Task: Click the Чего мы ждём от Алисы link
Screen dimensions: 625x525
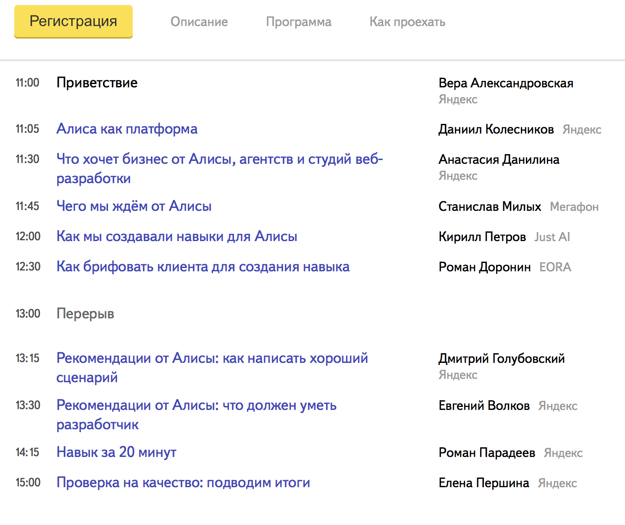Action: tap(134, 206)
